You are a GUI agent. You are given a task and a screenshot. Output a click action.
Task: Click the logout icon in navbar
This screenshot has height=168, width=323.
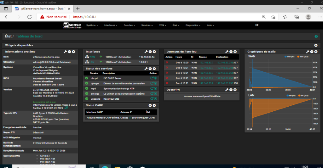click(x=257, y=25)
